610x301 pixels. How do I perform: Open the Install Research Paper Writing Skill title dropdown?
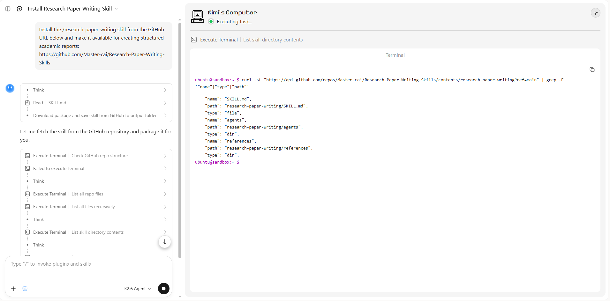[73, 9]
